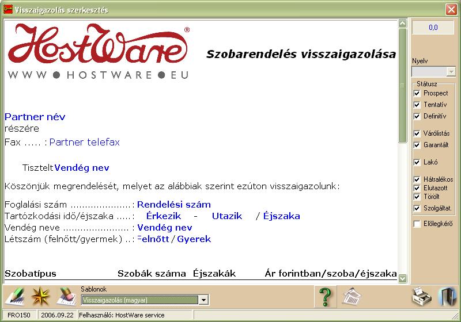The height and width of the screenshot is (322, 461).
Task: Click the vertical scrollbar thumb
Action: pos(402,85)
